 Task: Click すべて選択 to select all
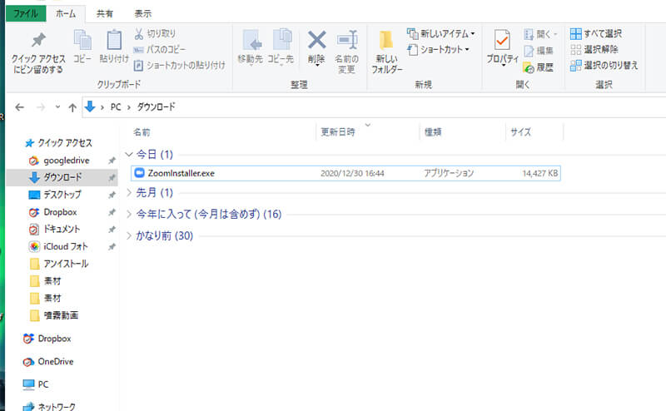tap(595, 33)
